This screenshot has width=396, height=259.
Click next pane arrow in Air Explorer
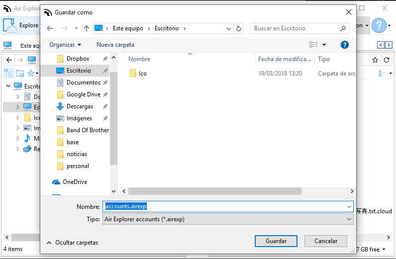(389, 45)
